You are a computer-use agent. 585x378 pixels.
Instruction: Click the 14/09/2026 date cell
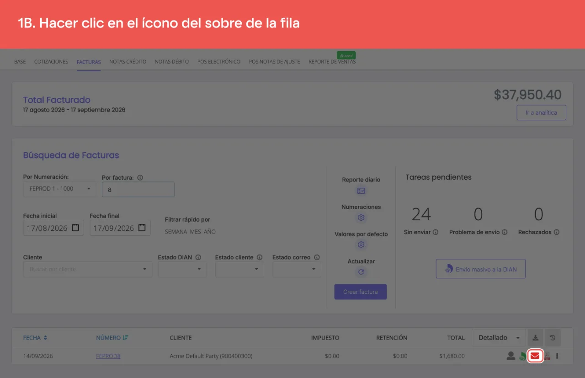pos(38,356)
